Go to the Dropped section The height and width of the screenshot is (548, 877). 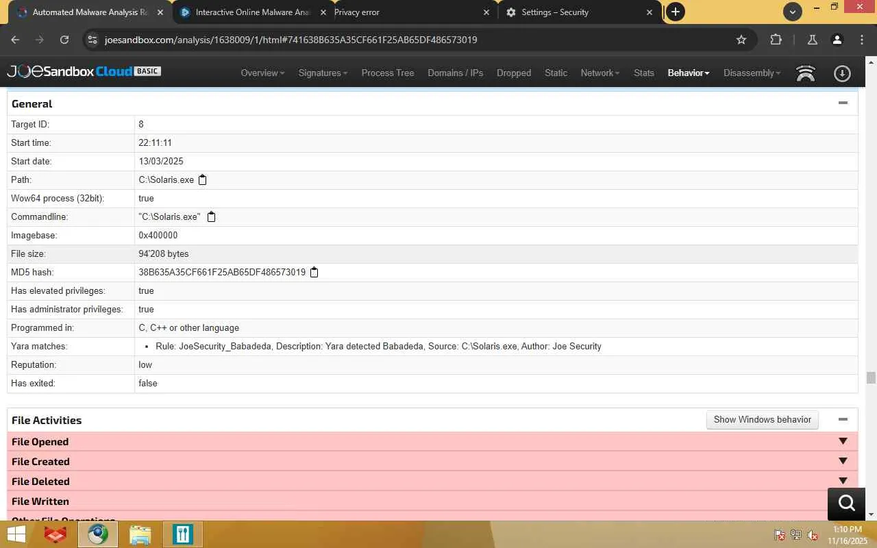[x=514, y=73]
